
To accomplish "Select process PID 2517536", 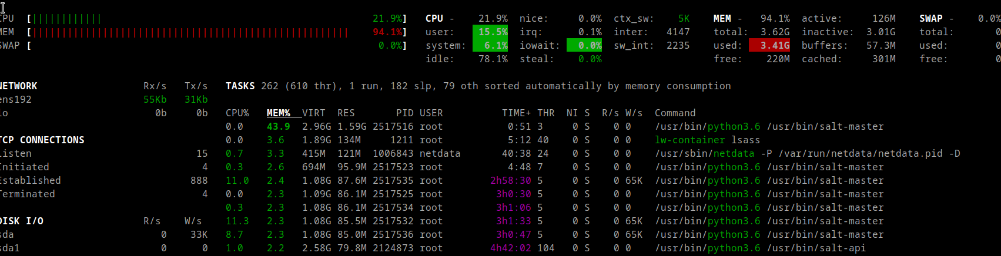I will pyautogui.click(x=393, y=235).
